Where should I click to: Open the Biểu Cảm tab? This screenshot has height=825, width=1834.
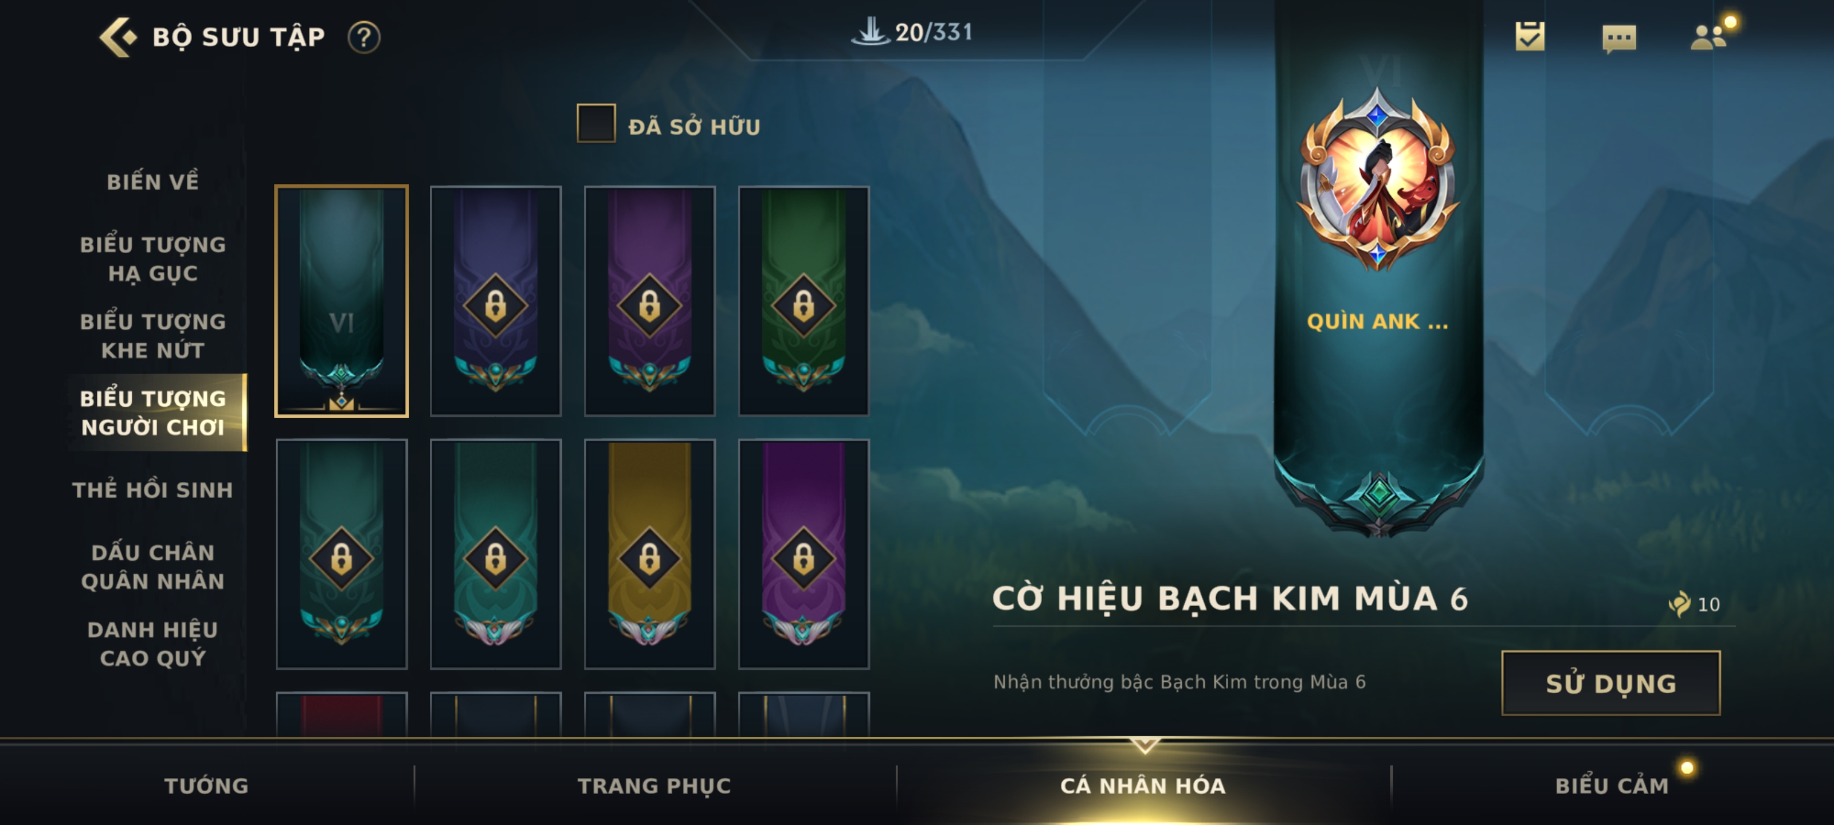coord(1612,785)
